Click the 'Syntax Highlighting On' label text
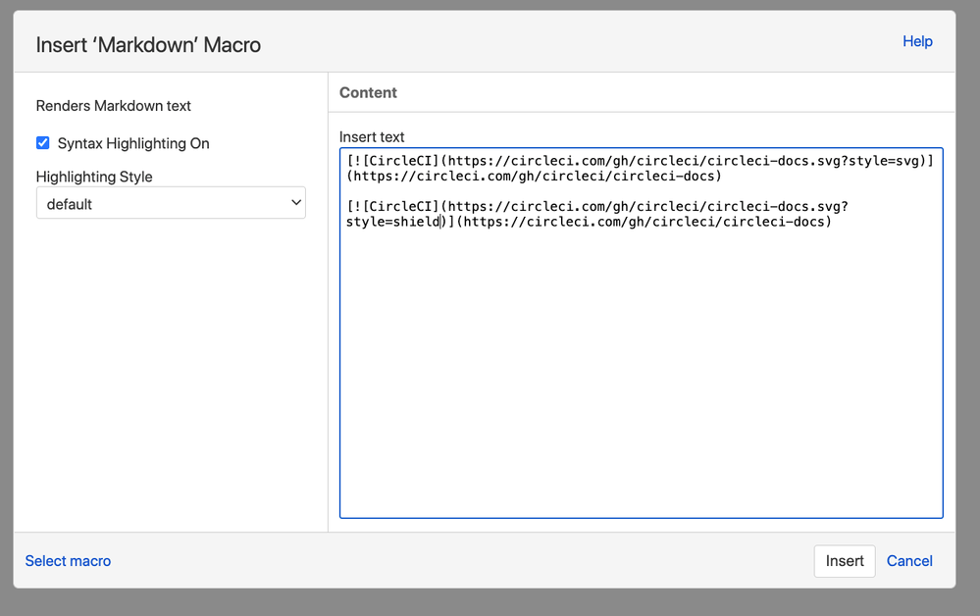 tap(133, 143)
